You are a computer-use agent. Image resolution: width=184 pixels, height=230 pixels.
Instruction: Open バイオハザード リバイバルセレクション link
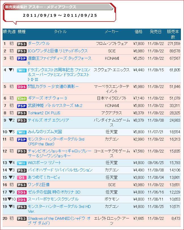pos(60,170)
